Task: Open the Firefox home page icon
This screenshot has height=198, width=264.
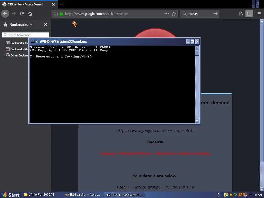Action: 30,14
